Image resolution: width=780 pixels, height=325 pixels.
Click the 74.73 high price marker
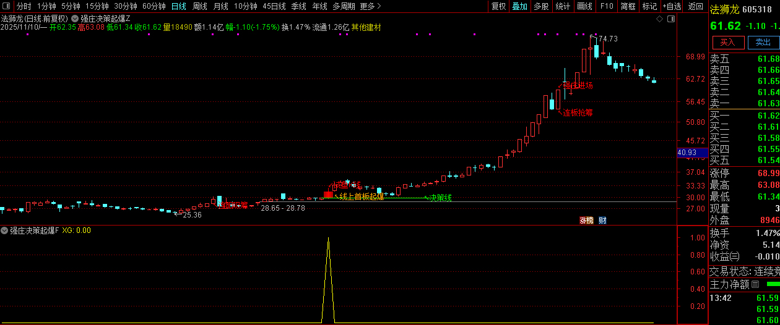pos(607,39)
